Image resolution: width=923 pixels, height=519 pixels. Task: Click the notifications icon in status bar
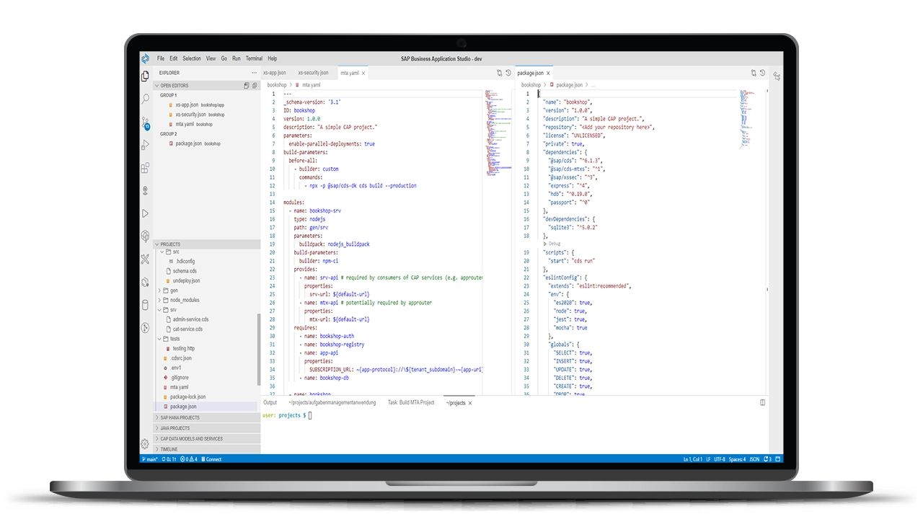pos(777,459)
